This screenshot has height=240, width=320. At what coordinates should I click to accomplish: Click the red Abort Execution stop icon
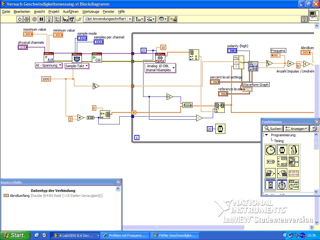point(34,19)
